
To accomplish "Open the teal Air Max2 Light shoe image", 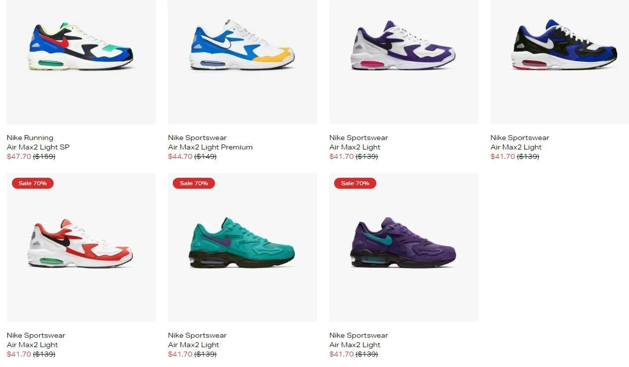I will (242, 247).
